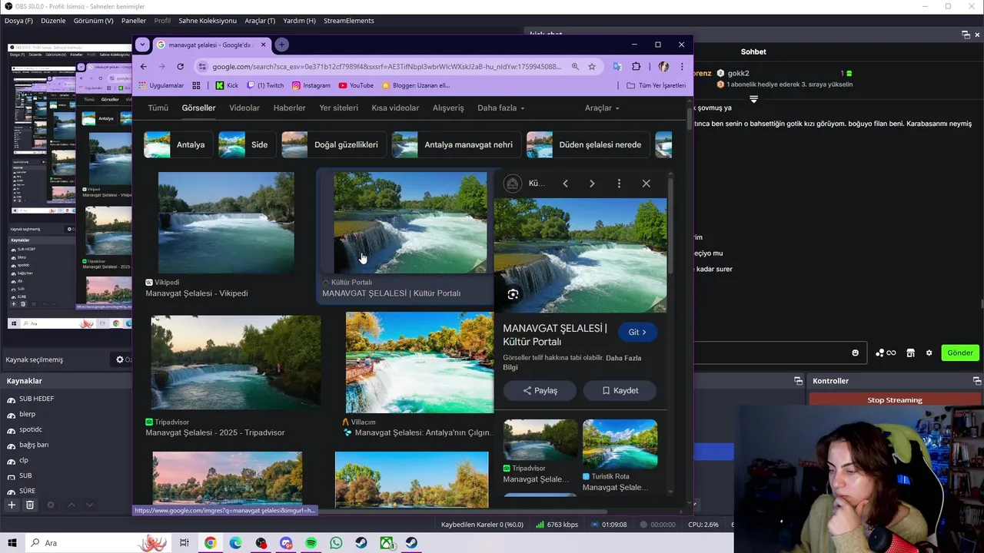Close the manavgat şelalesi Chrome tab

263,45
